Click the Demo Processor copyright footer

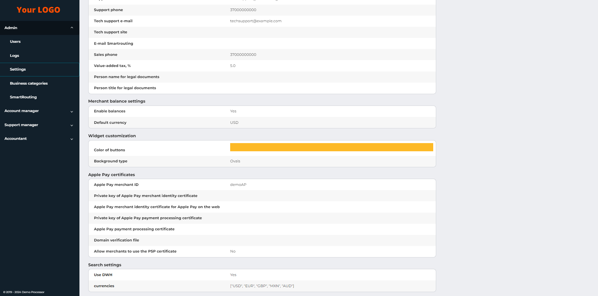[x=24, y=292]
